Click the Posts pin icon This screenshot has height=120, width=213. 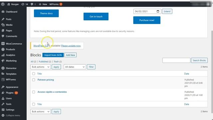(3, 19)
